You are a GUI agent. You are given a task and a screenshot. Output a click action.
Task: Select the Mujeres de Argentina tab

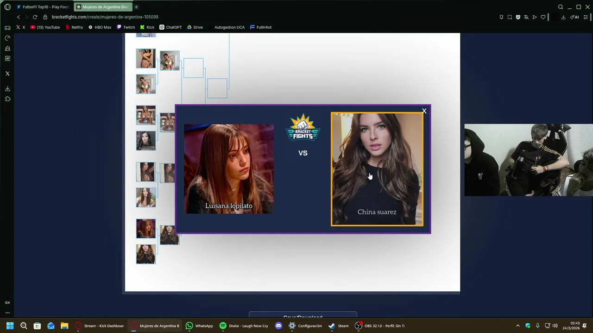[102, 7]
